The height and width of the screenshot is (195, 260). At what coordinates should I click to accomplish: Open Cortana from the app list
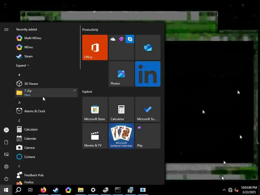(x=46, y=157)
